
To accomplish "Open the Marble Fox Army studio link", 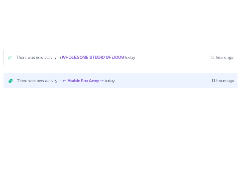I will (x=83, y=81).
